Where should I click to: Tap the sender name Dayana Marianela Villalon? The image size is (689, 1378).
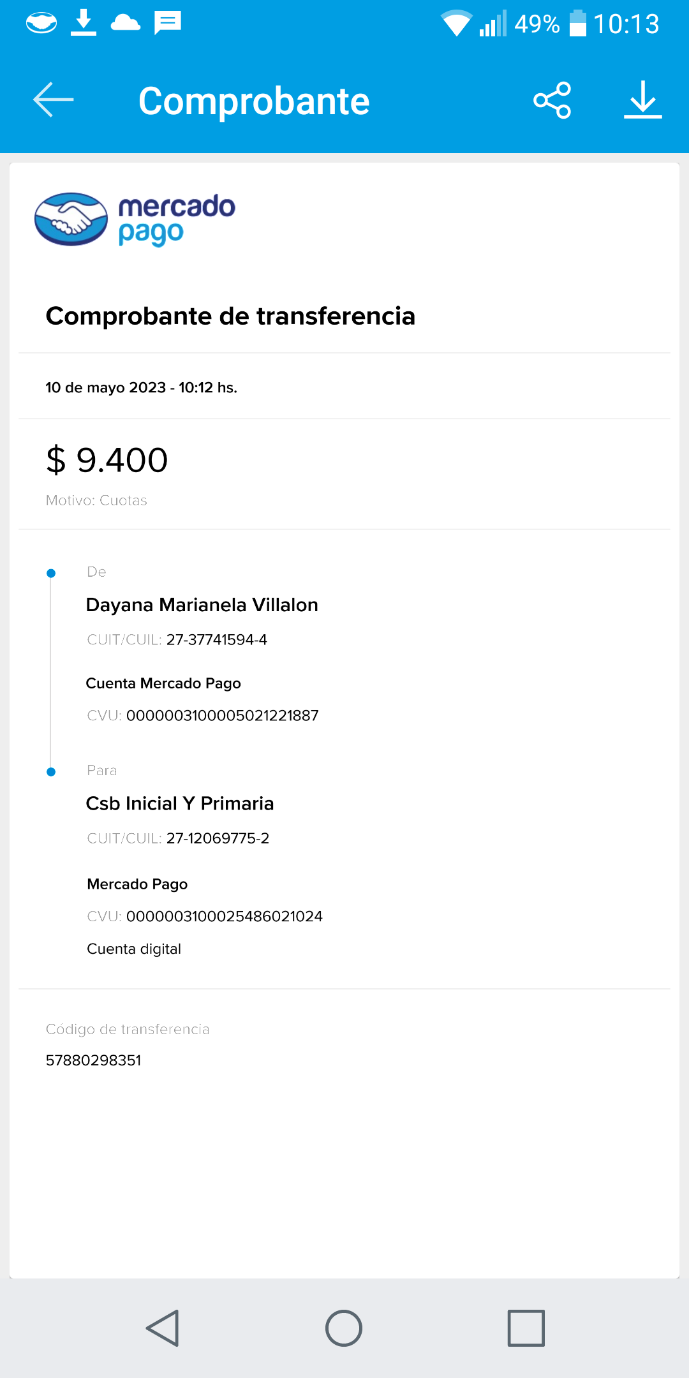(x=202, y=605)
